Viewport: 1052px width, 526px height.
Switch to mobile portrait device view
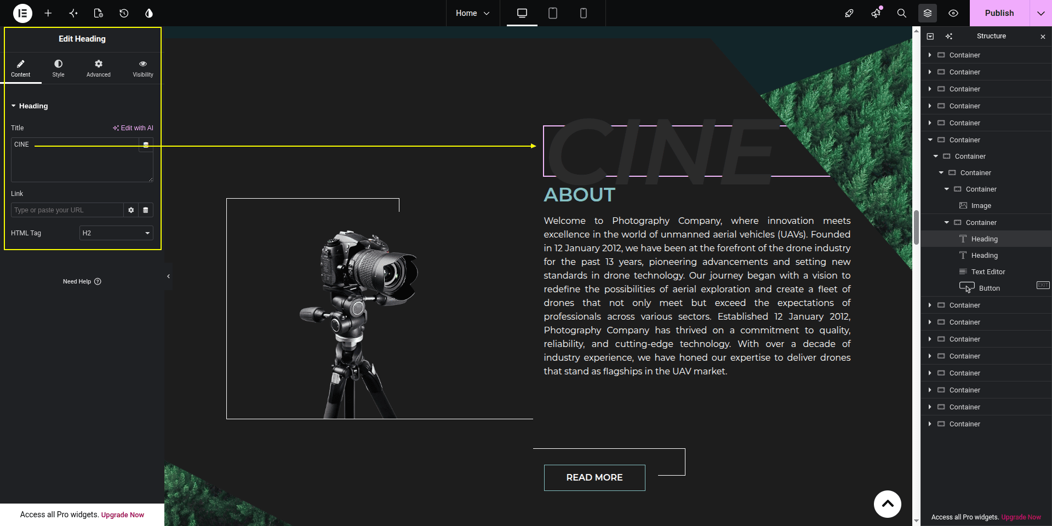point(584,13)
